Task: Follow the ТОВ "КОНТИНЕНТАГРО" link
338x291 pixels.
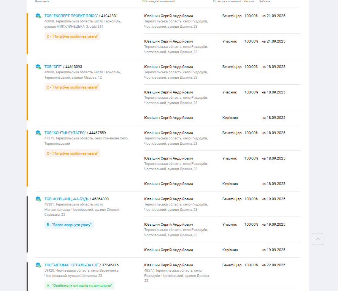Action: (x=65, y=133)
